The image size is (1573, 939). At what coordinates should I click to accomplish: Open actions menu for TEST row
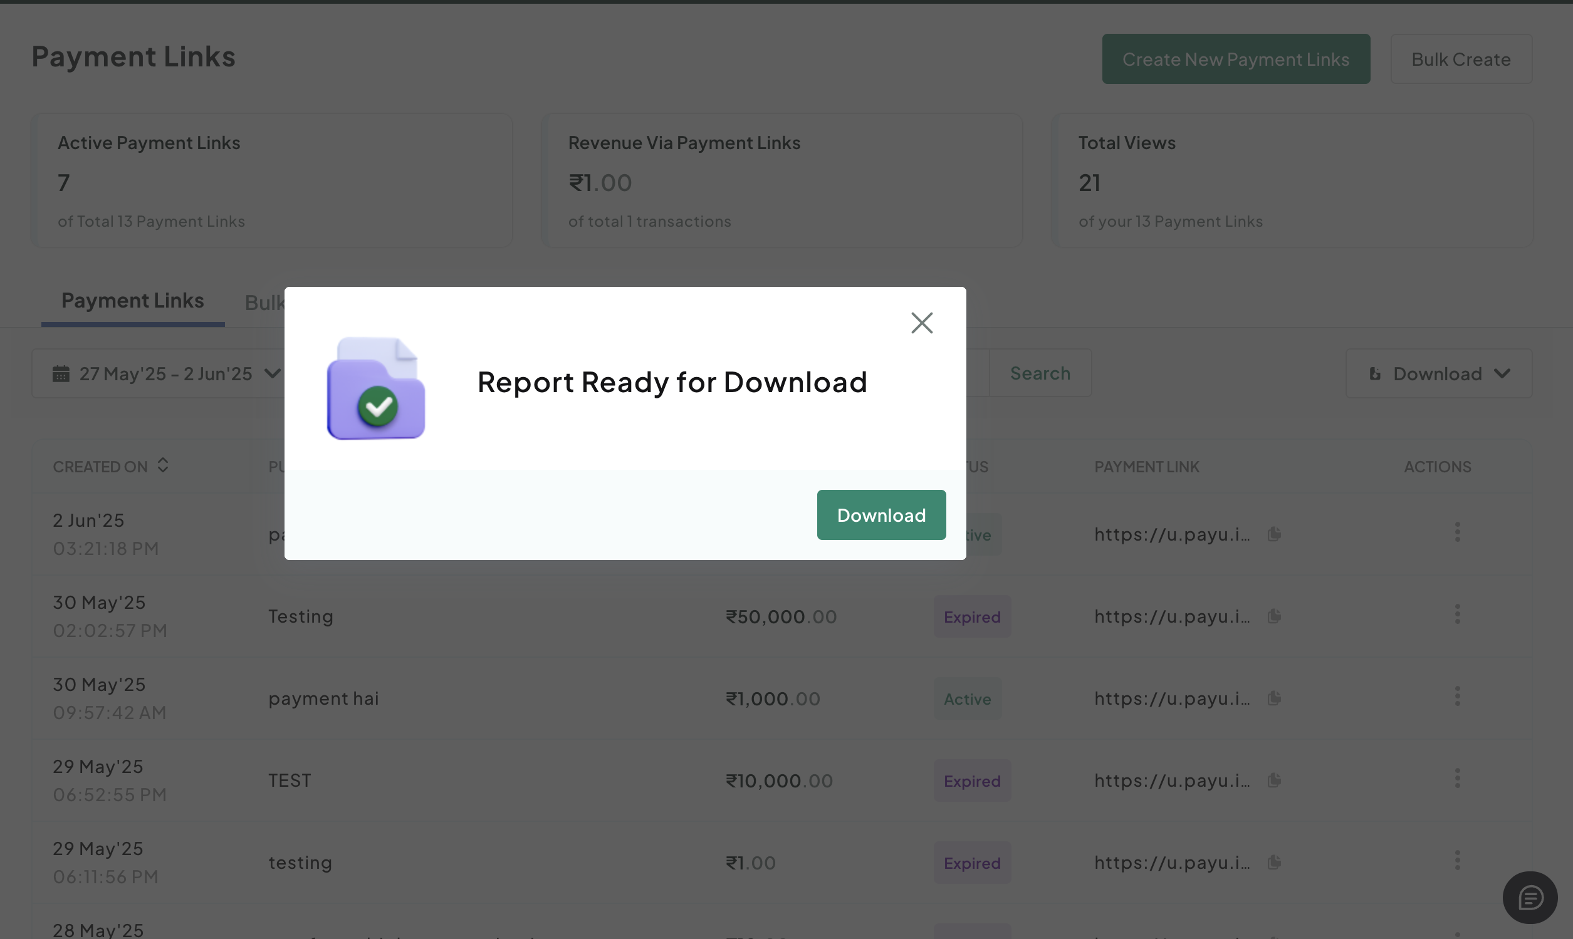pos(1457,778)
